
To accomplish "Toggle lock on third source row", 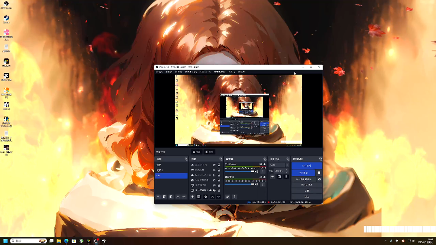I will 219,175.
